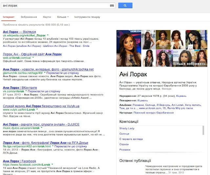
Task: Select song 'Розкажи' in Композиції list
Action: [x=125, y=150]
